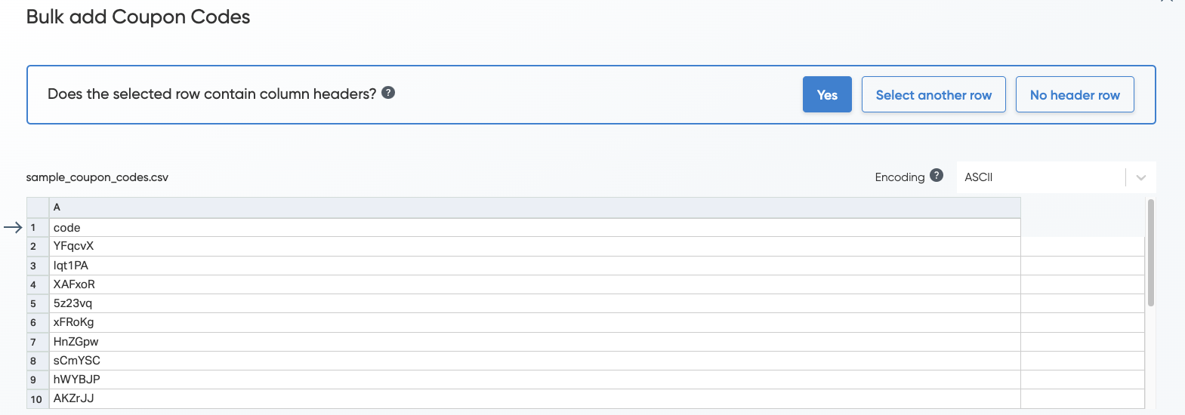Viewport: 1185px width, 415px height.
Task: Click the vertical scrollbar of the table
Action: [1150, 253]
